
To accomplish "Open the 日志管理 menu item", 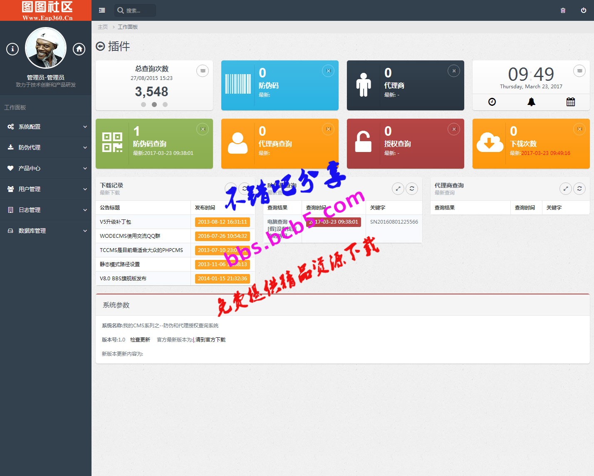I will point(46,210).
